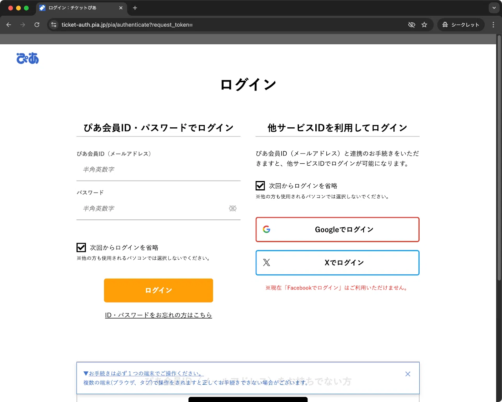502x402 pixels.
Task: Click the tracking protection eye icon in address bar
Action: (x=411, y=25)
